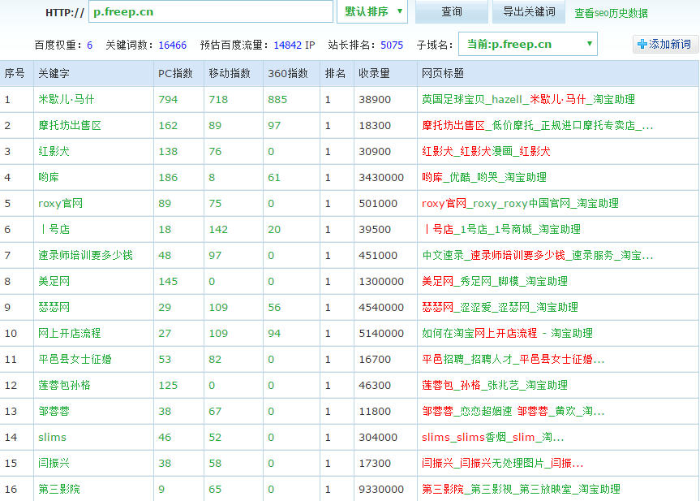700x501 pixels.
Task: Click the keyword count 16466
Action: (172, 45)
